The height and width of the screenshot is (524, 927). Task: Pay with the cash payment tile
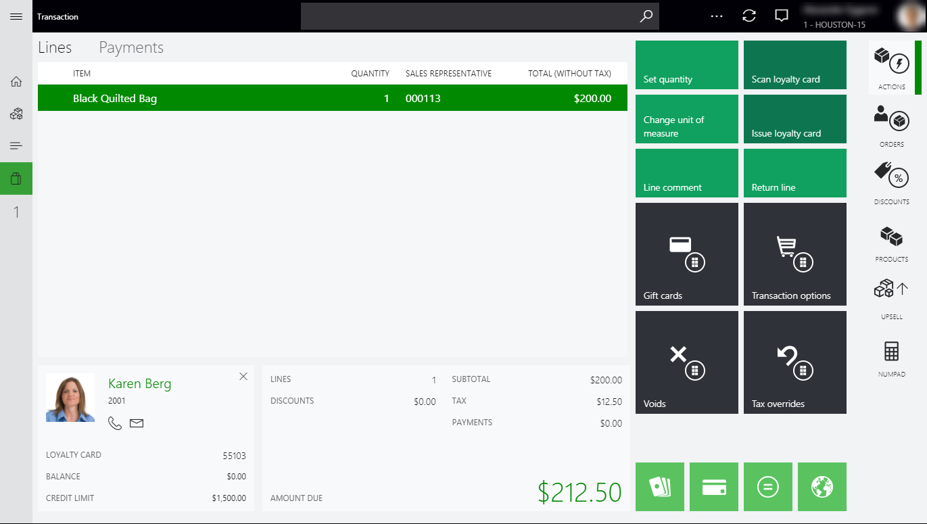[659, 486]
